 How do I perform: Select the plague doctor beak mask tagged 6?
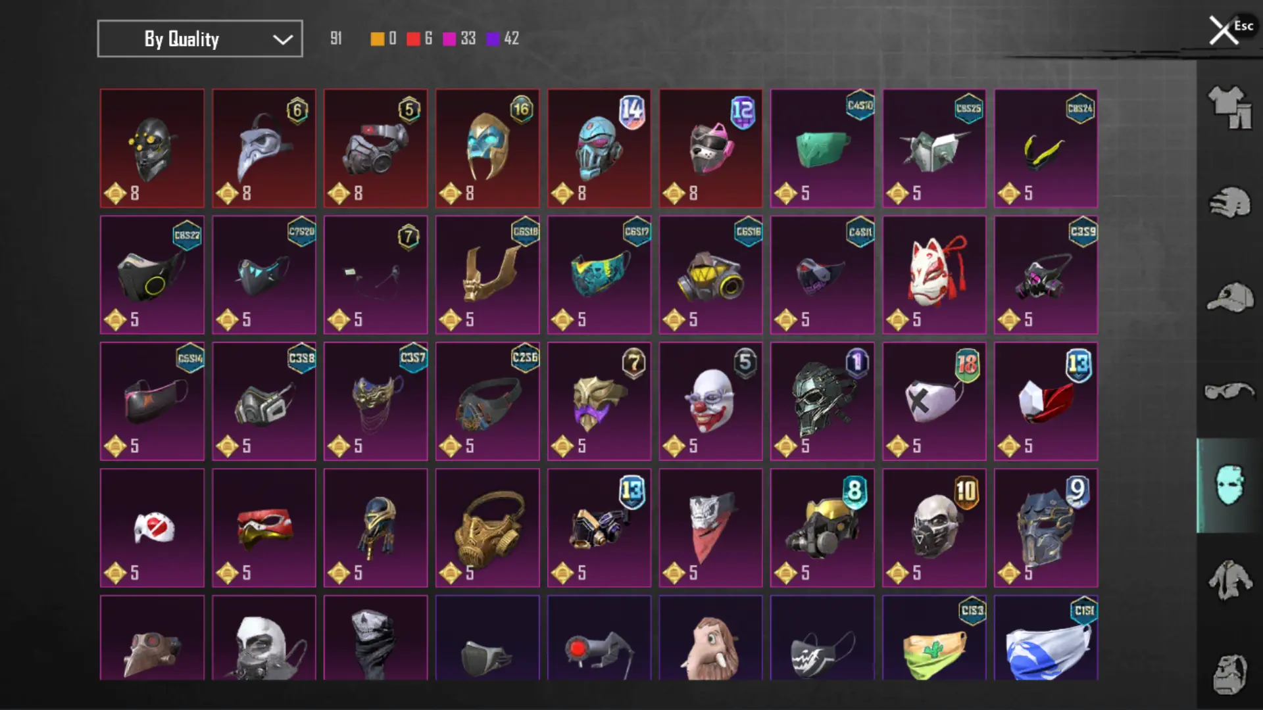click(264, 148)
